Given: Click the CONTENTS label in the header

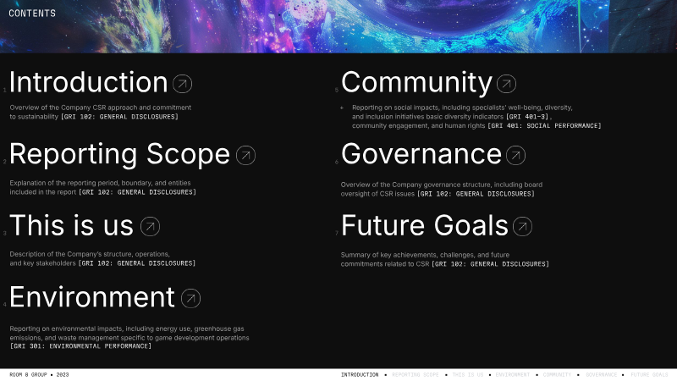Looking at the screenshot, I should point(32,14).
